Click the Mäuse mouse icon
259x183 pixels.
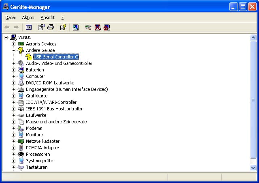click(21, 122)
